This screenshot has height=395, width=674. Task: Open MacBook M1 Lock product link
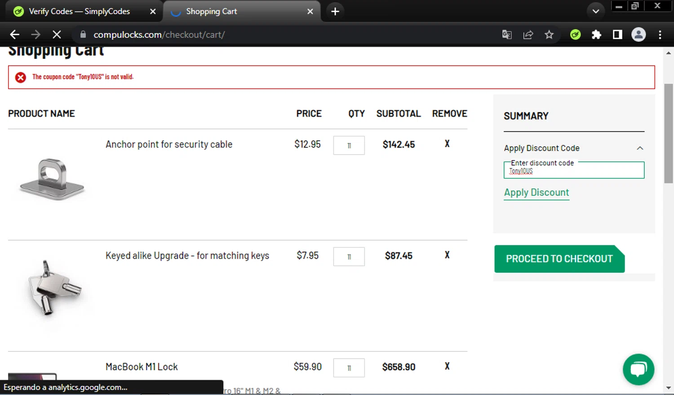(142, 367)
